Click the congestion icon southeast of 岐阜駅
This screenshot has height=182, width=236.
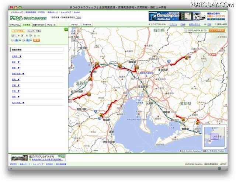[x=137, y=67]
